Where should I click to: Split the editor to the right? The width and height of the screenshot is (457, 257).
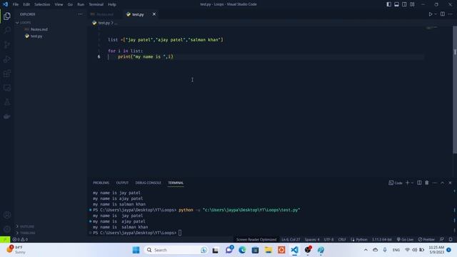(443, 14)
